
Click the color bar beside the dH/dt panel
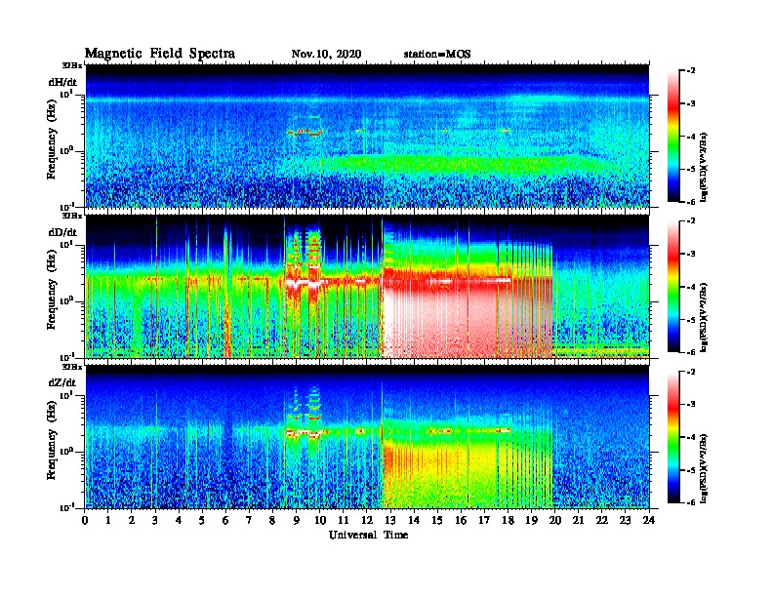click(x=673, y=136)
